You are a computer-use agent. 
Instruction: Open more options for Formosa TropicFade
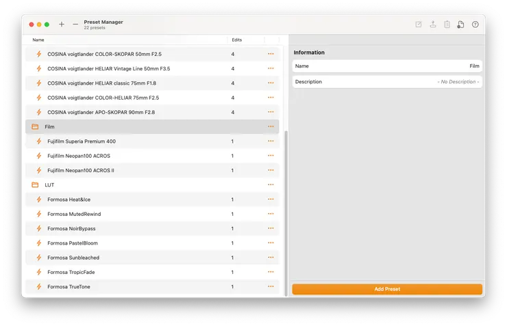271,272
